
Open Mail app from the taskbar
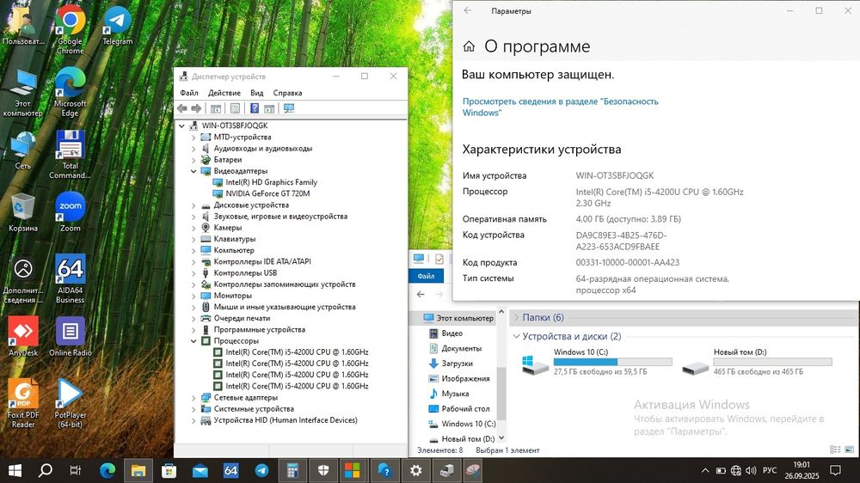(x=200, y=470)
